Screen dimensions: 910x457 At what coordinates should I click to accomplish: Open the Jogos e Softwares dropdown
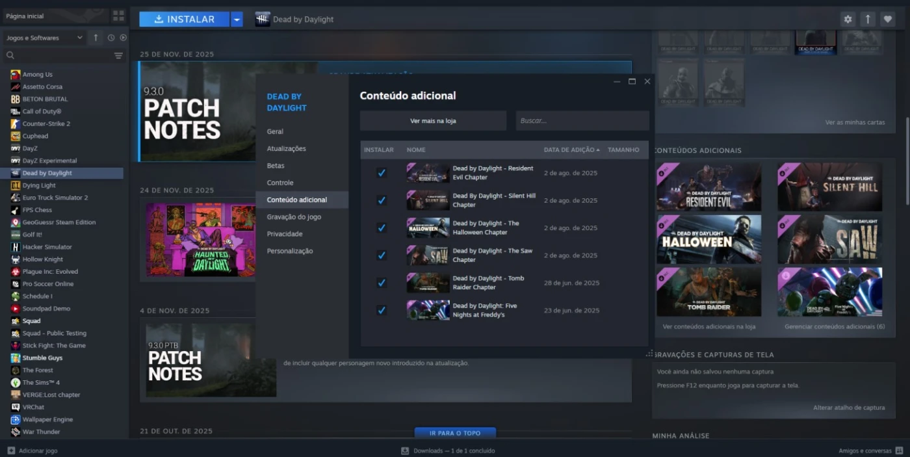click(x=44, y=38)
